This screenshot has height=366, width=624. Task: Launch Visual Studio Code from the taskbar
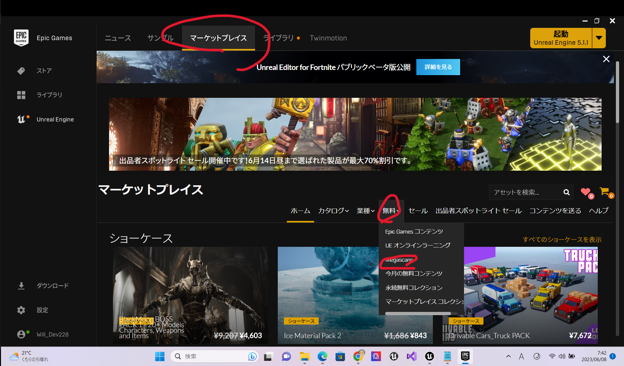tap(411, 356)
